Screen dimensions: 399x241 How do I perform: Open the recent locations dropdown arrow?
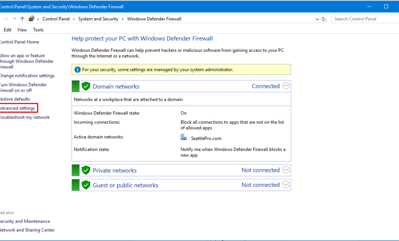coord(14,19)
